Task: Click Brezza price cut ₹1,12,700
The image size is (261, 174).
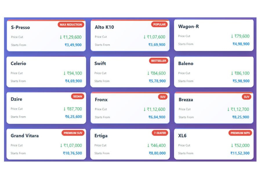Action: tap(238, 109)
